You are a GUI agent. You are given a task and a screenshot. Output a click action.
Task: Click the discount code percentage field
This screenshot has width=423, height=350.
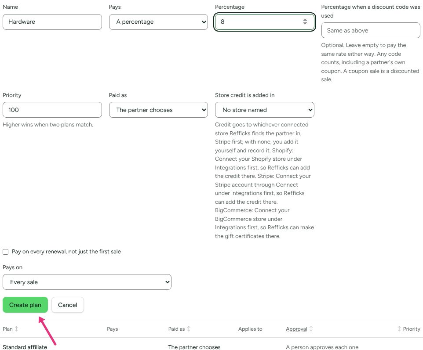pos(371,30)
